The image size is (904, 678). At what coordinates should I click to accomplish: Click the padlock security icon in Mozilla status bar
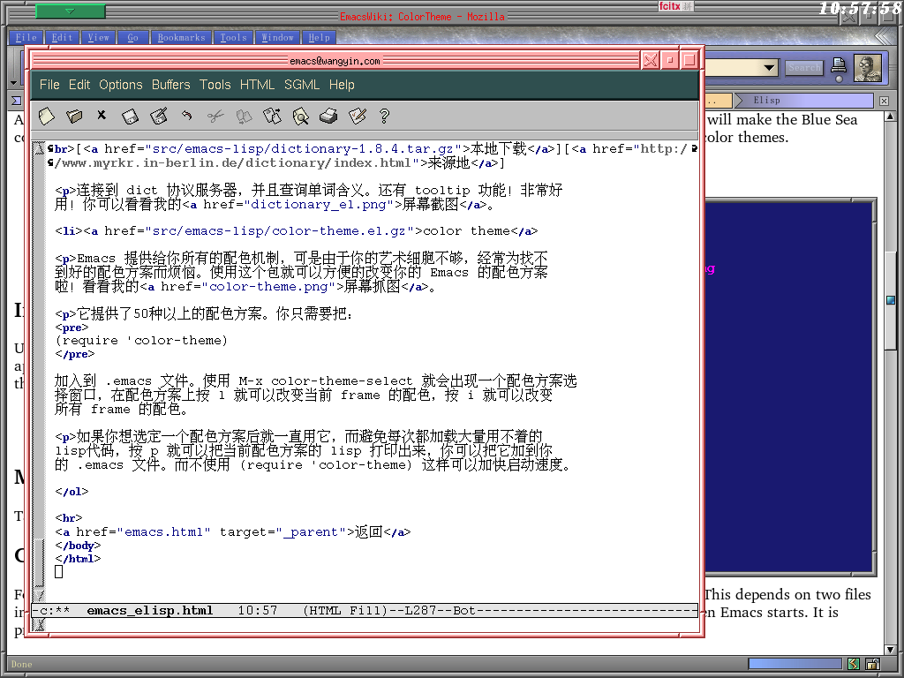[872, 664]
